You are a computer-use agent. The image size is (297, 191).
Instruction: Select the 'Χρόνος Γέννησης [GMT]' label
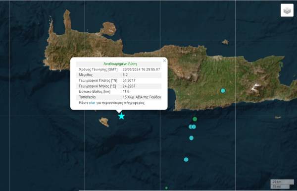[98, 69]
